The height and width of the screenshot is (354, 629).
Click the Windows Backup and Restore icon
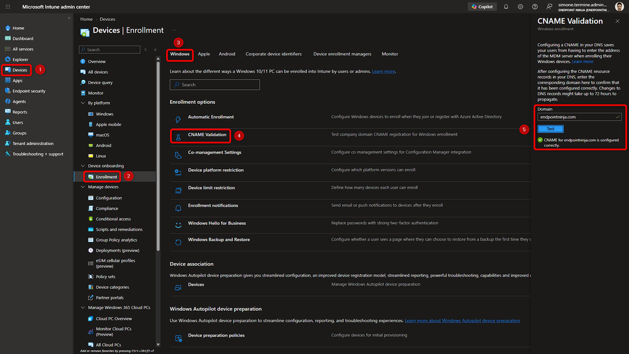(x=178, y=242)
